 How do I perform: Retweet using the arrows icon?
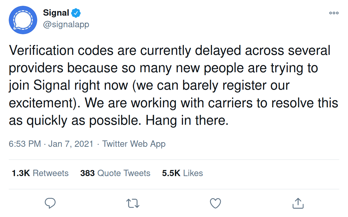tap(133, 203)
